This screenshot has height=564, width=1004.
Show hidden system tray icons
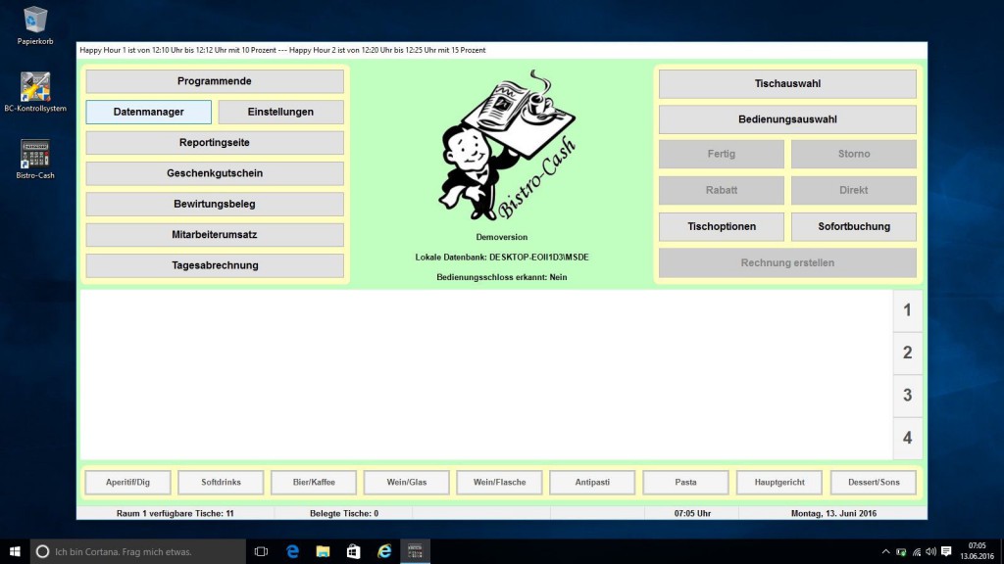tap(885, 551)
